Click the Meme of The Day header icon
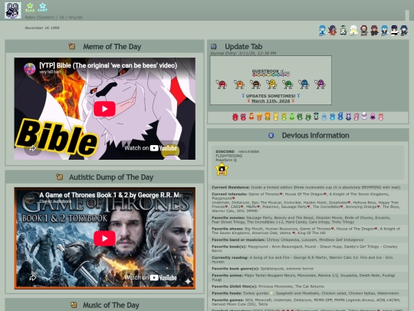This screenshot has width=414, height=311. (72, 47)
